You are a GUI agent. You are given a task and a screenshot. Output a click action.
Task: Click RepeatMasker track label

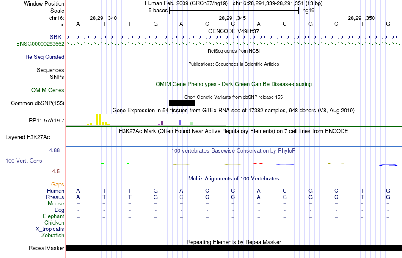tap(47, 248)
